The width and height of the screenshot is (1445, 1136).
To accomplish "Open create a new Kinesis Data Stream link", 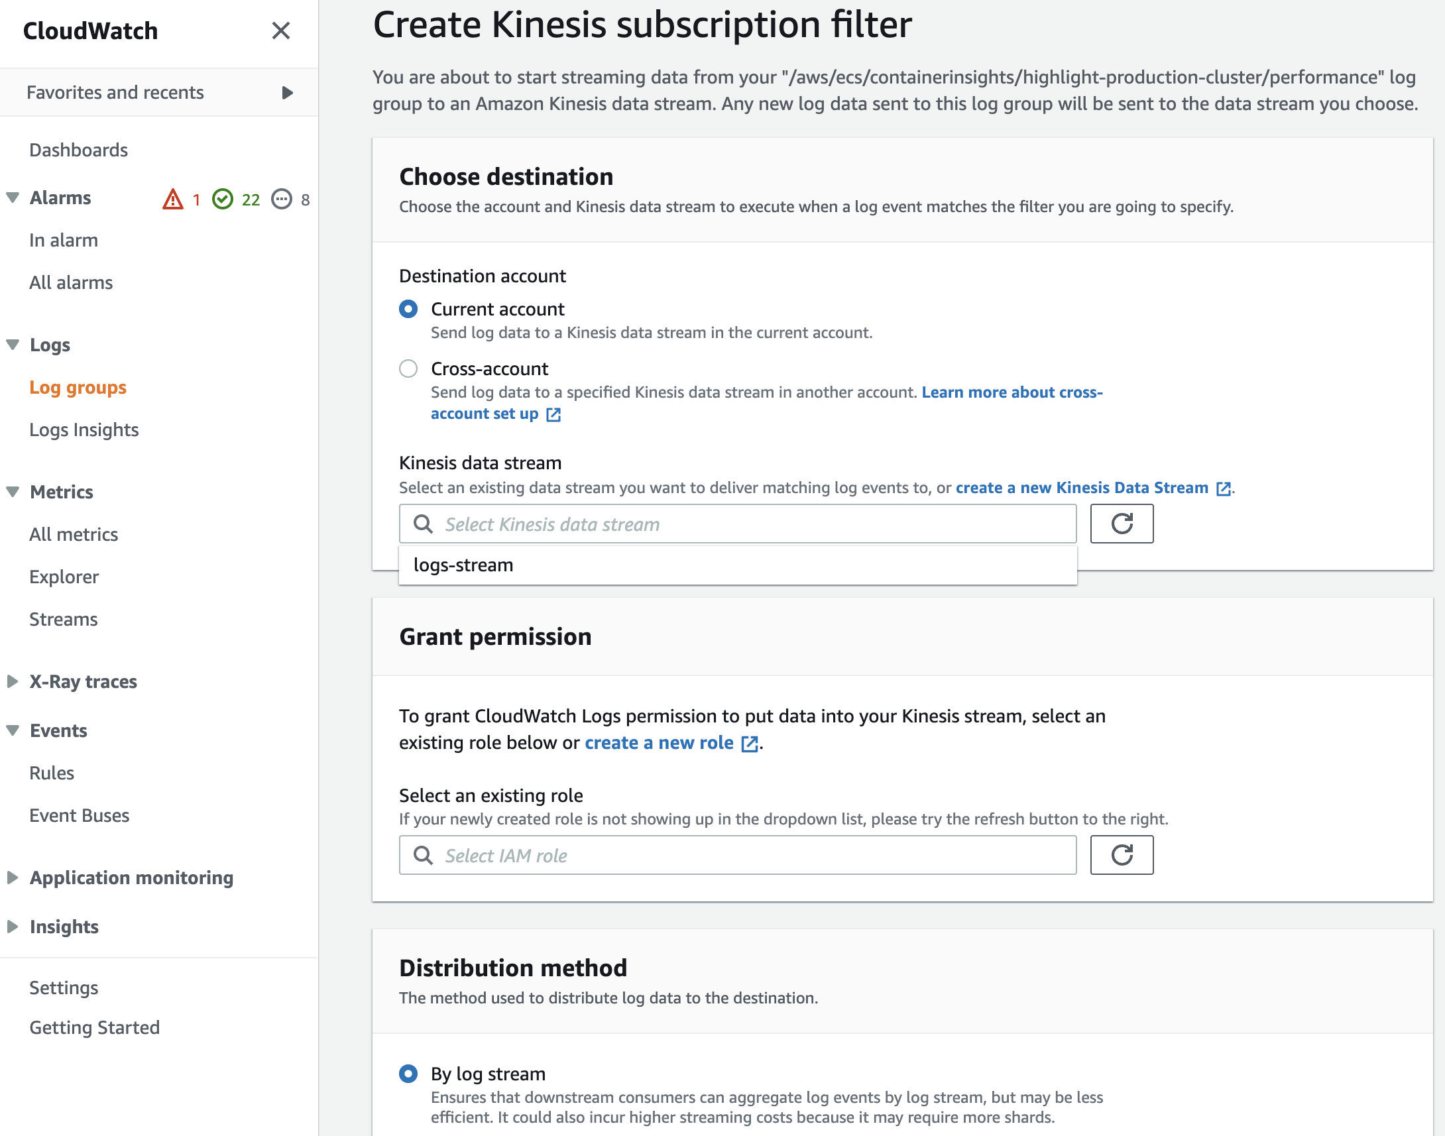I will point(1081,488).
